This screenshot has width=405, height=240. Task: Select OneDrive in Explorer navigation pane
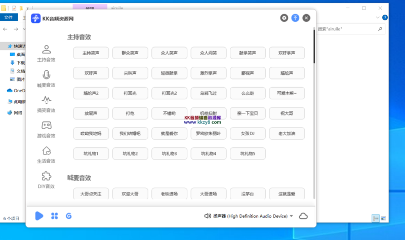point(16,91)
